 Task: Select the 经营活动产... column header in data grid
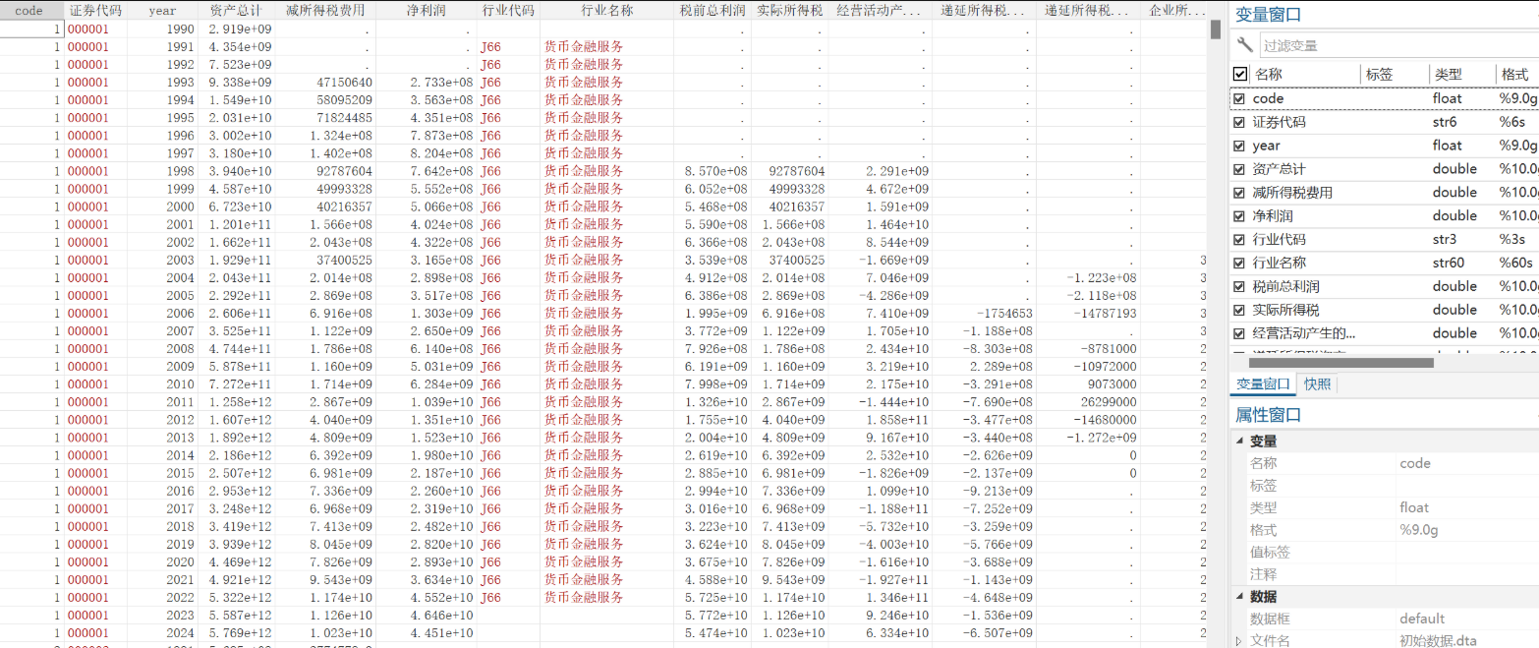pyautogui.click(x=880, y=10)
